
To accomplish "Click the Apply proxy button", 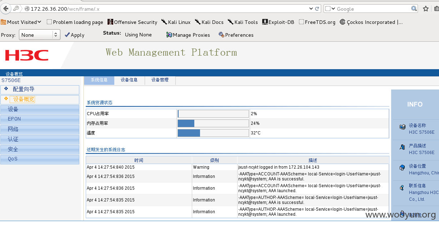I will (x=74, y=35).
